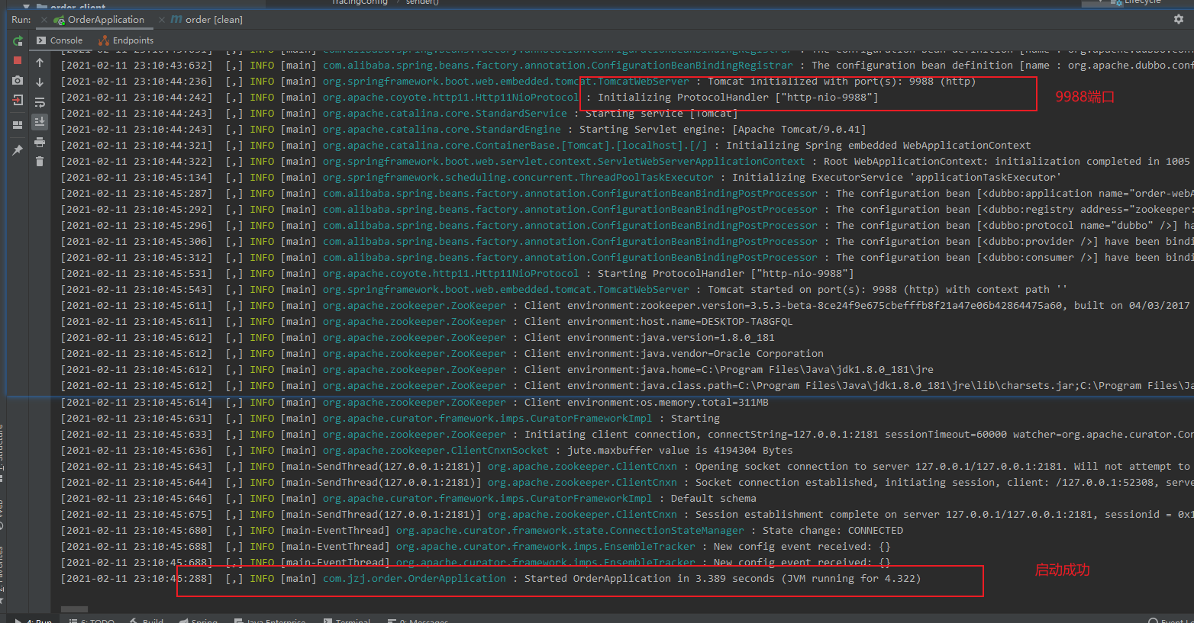
Task: Dump threads with the camera icon
Action: (x=18, y=80)
